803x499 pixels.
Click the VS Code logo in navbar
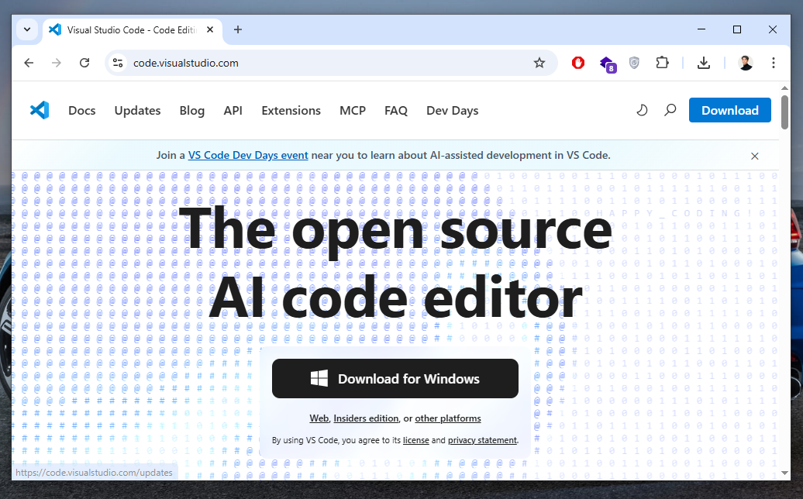coord(39,110)
